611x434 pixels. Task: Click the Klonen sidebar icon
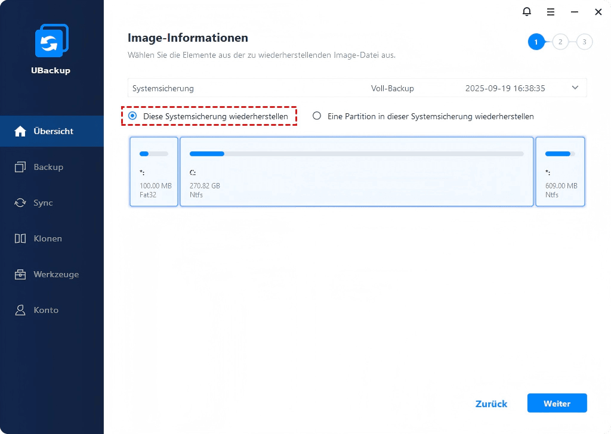(x=20, y=238)
